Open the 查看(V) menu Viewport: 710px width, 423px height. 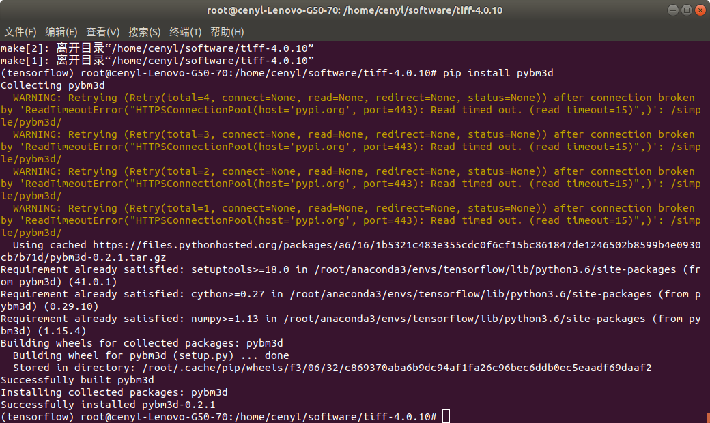pyautogui.click(x=102, y=31)
